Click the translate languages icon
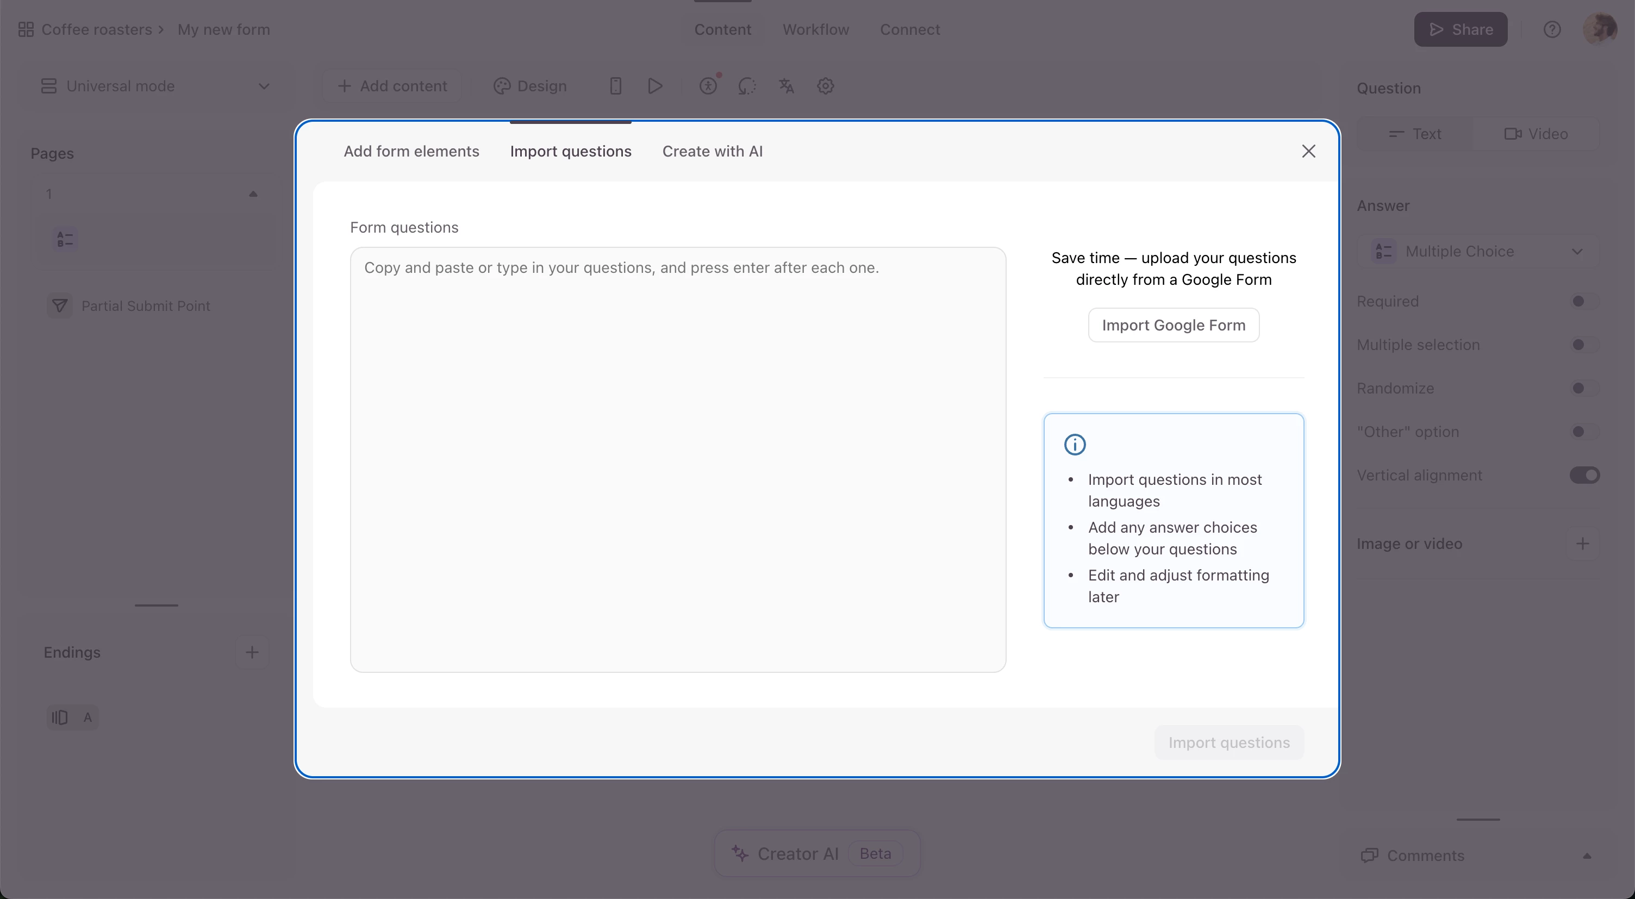 pyautogui.click(x=787, y=86)
